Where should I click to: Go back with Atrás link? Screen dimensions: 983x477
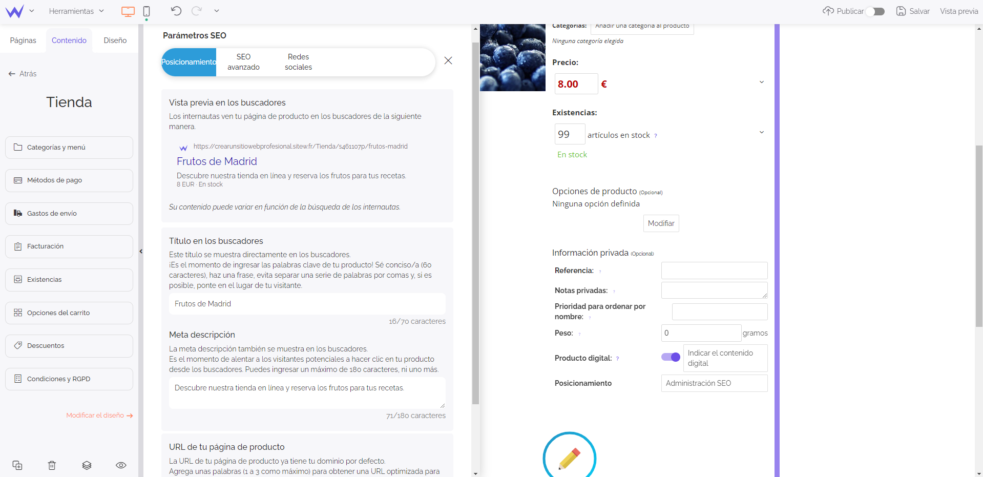(23, 74)
